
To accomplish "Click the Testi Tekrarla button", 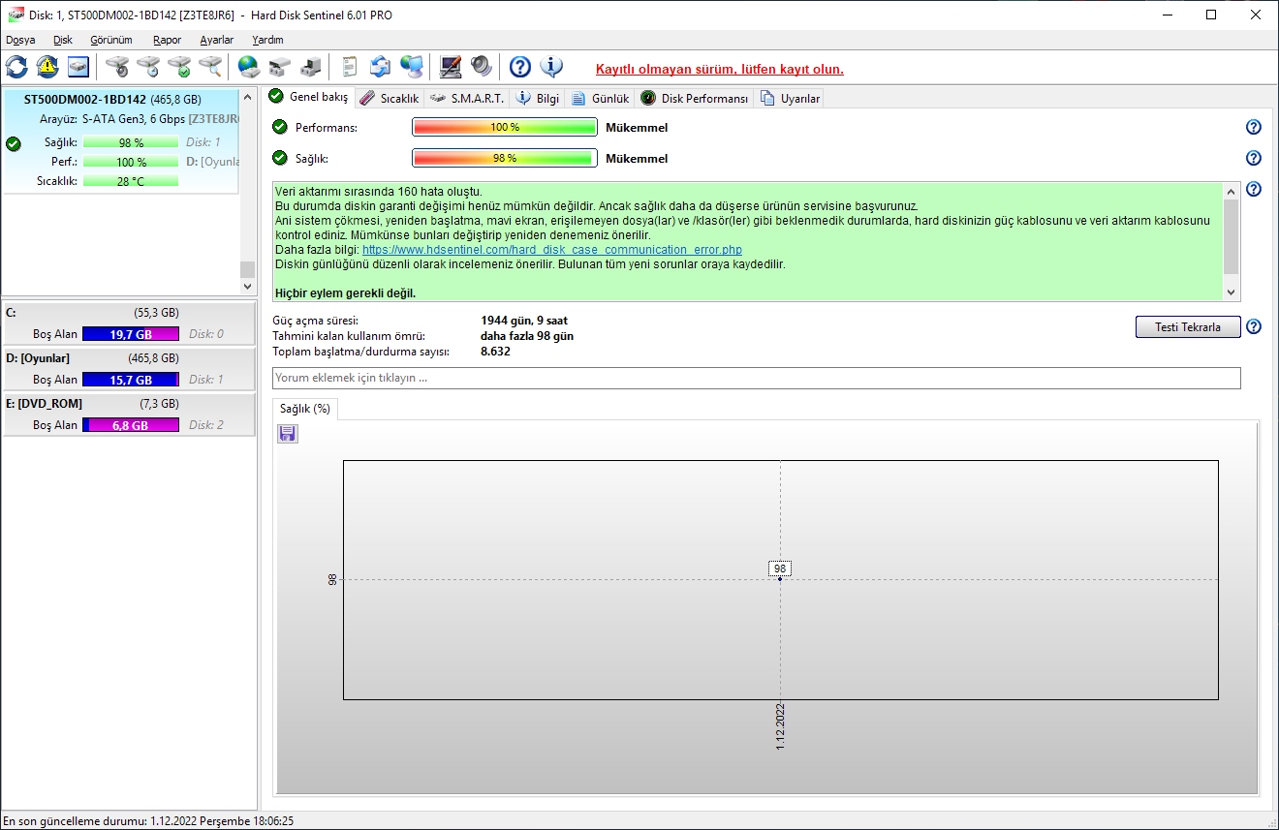I will tap(1188, 326).
